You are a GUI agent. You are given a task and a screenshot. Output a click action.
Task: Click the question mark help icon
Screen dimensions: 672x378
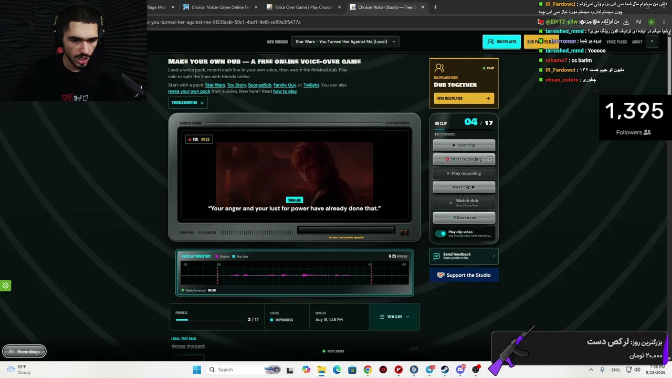652,41
